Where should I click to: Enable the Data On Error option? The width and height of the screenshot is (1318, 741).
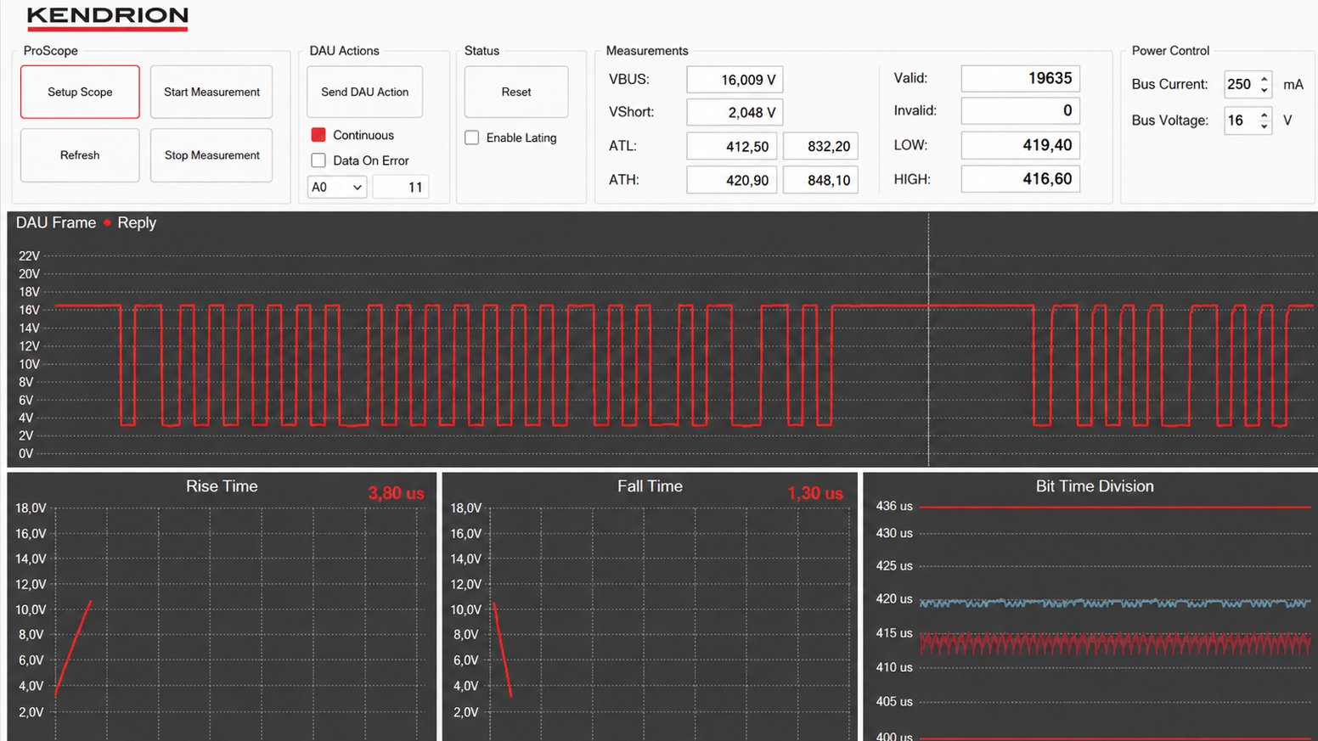tap(318, 160)
